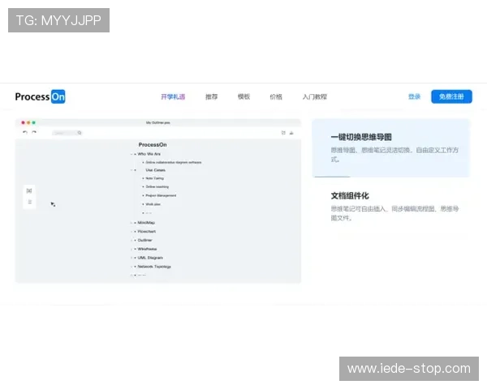Click the ProcessOn outline title
Viewport: 487px width, 389px height.
coord(153,144)
